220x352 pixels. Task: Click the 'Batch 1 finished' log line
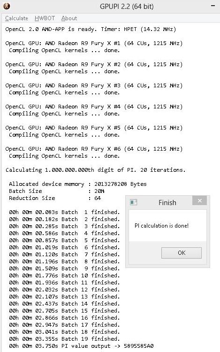point(64,212)
